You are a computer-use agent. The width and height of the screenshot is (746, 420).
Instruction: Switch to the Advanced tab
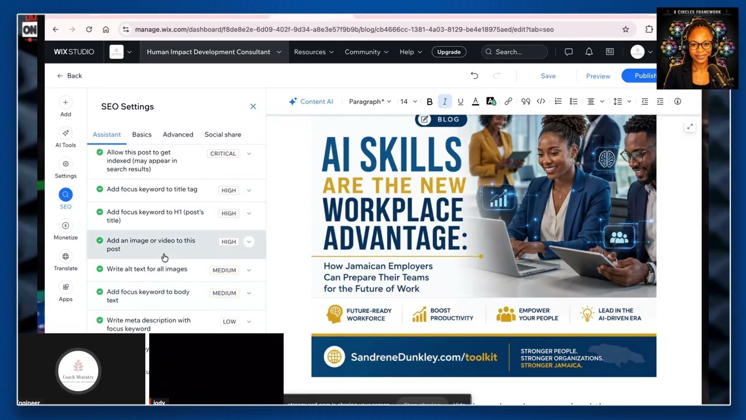point(178,135)
